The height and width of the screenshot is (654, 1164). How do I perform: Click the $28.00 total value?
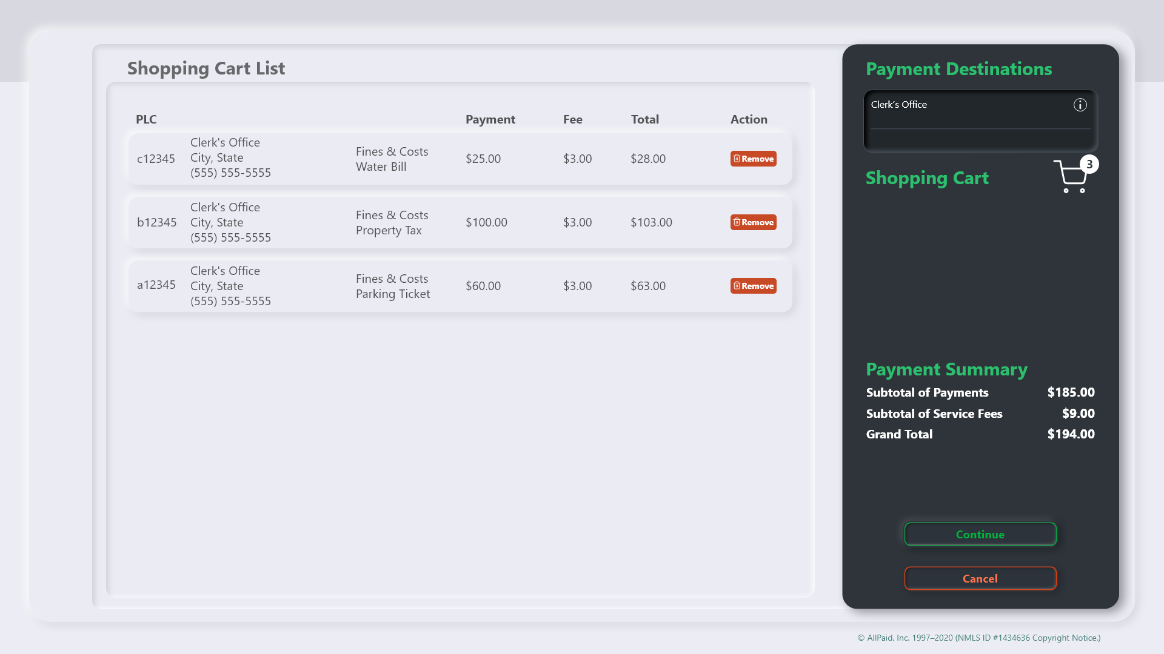point(648,159)
